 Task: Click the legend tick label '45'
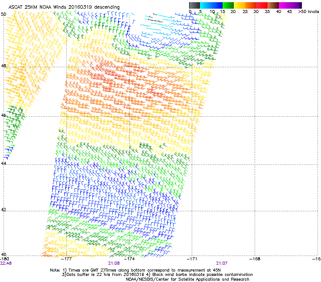point(289,12)
